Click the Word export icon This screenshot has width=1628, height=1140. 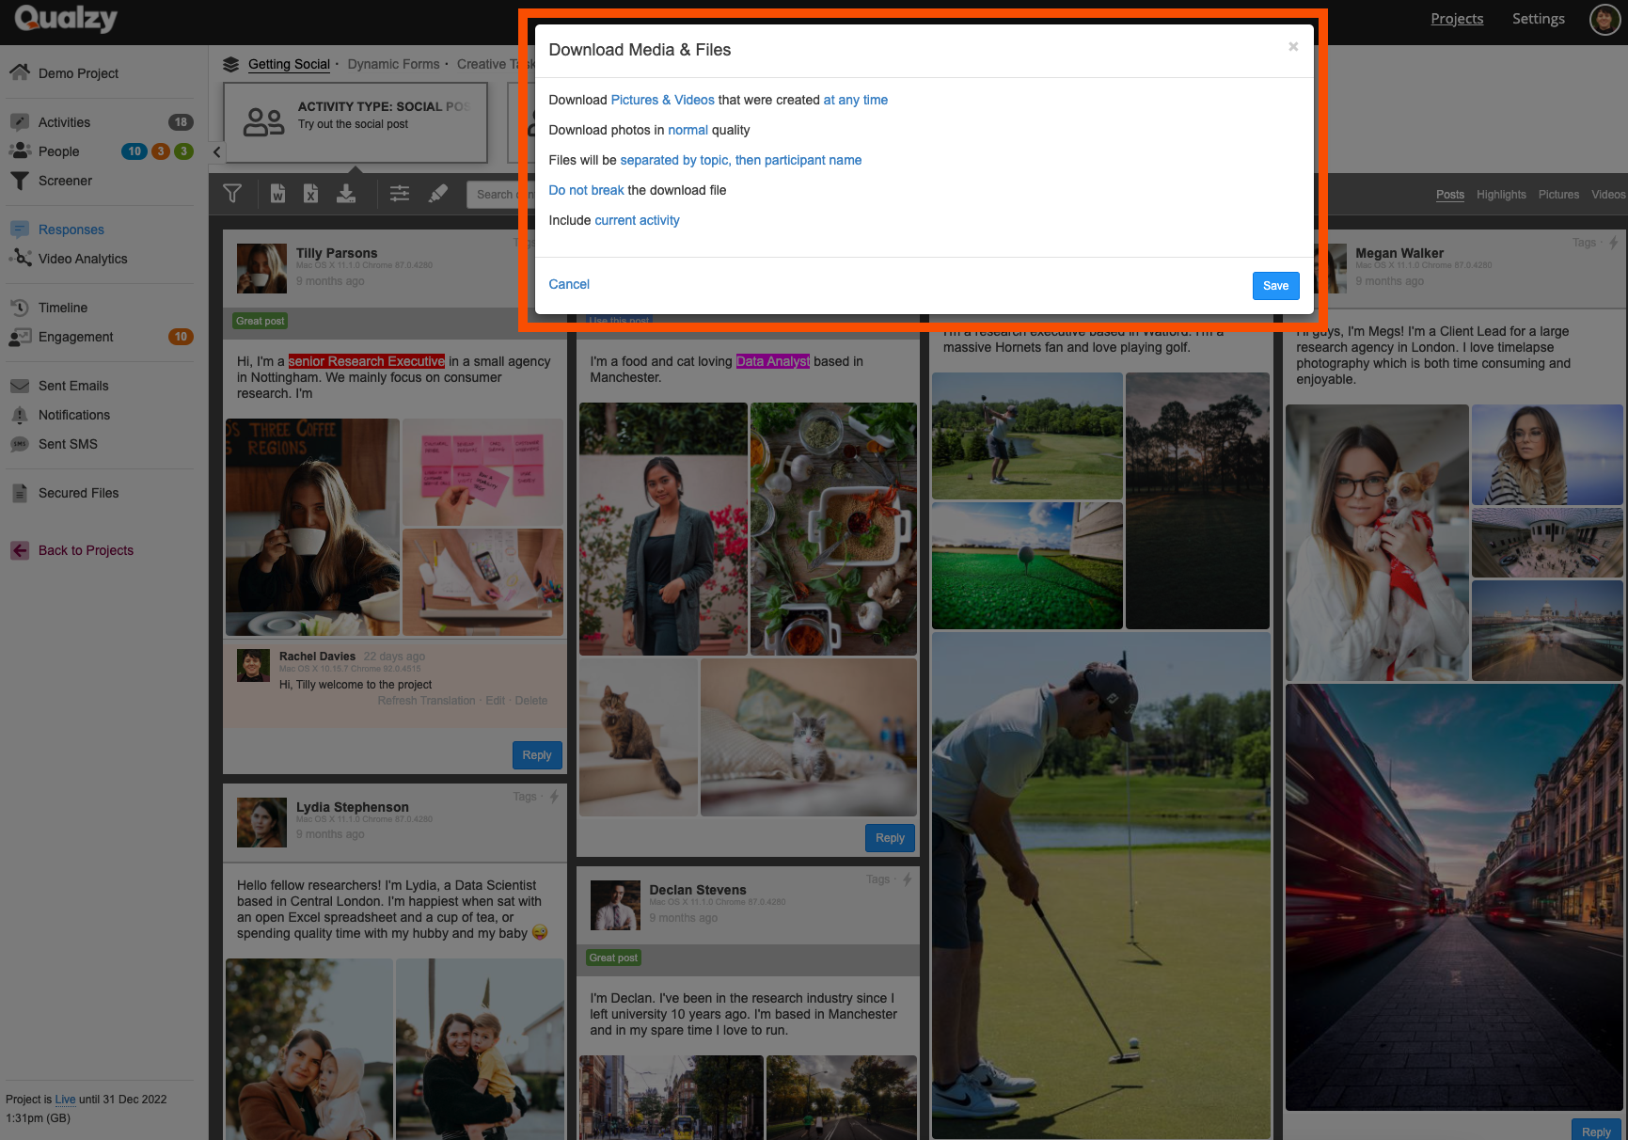pos(277,194)
